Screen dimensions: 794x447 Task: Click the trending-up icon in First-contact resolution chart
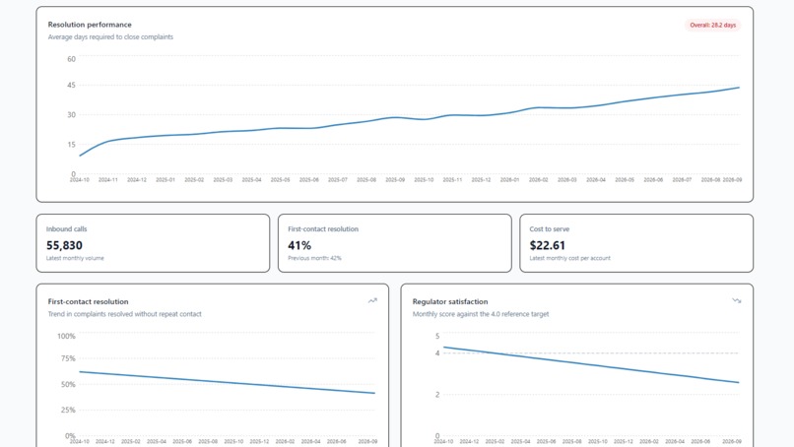372,300
